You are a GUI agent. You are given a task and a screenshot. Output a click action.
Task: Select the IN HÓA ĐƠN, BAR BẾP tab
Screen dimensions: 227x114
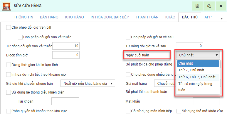[110, 17]
